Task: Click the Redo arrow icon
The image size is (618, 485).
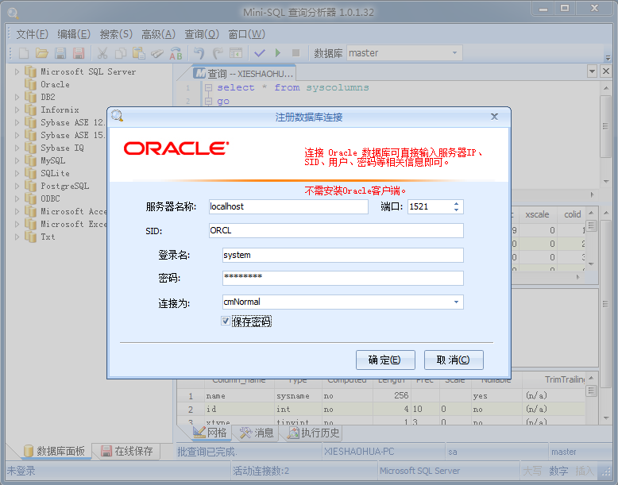Action: (x=218, y=53)
